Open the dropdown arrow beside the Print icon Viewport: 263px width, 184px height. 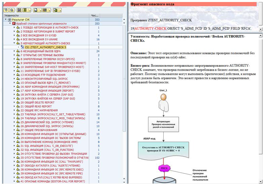click(x=40, y=10)
